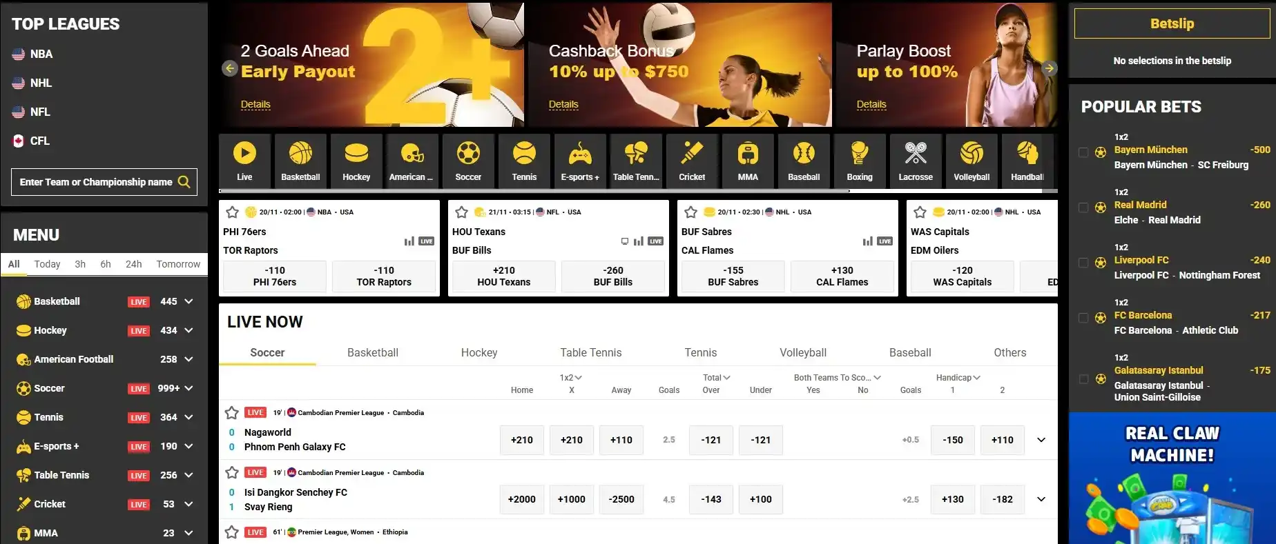
Task: Switch to the Table Tennis live tab
Action: [x=590, y=353]
